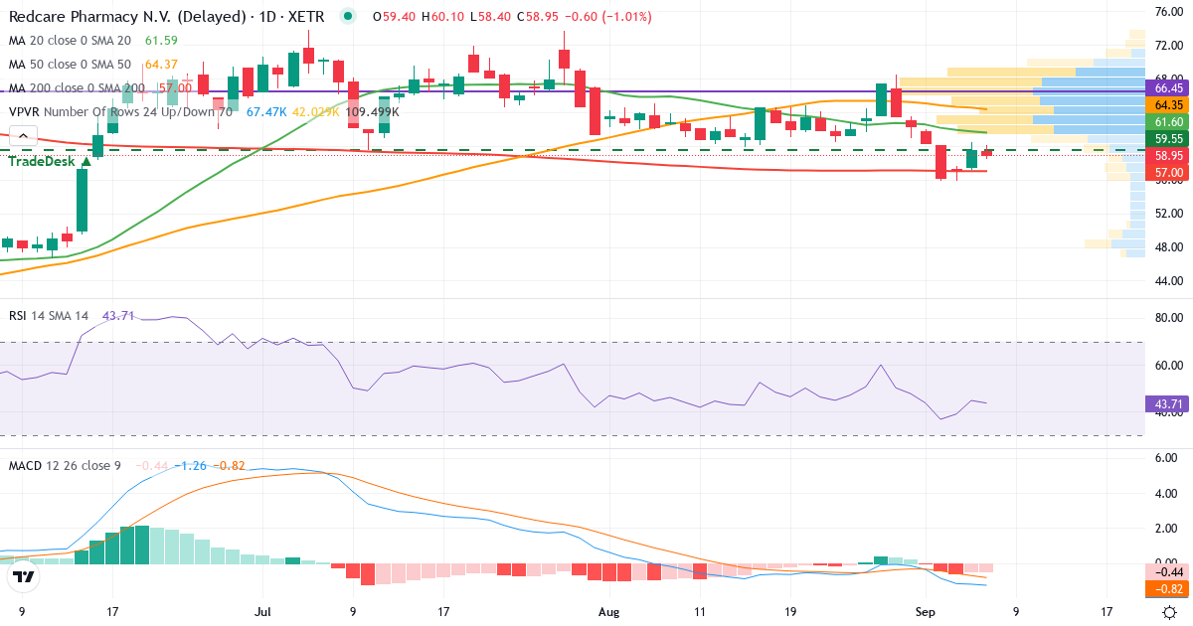
Task: Collapse the indicator legend with the chevron button
Action: (23, 136)
